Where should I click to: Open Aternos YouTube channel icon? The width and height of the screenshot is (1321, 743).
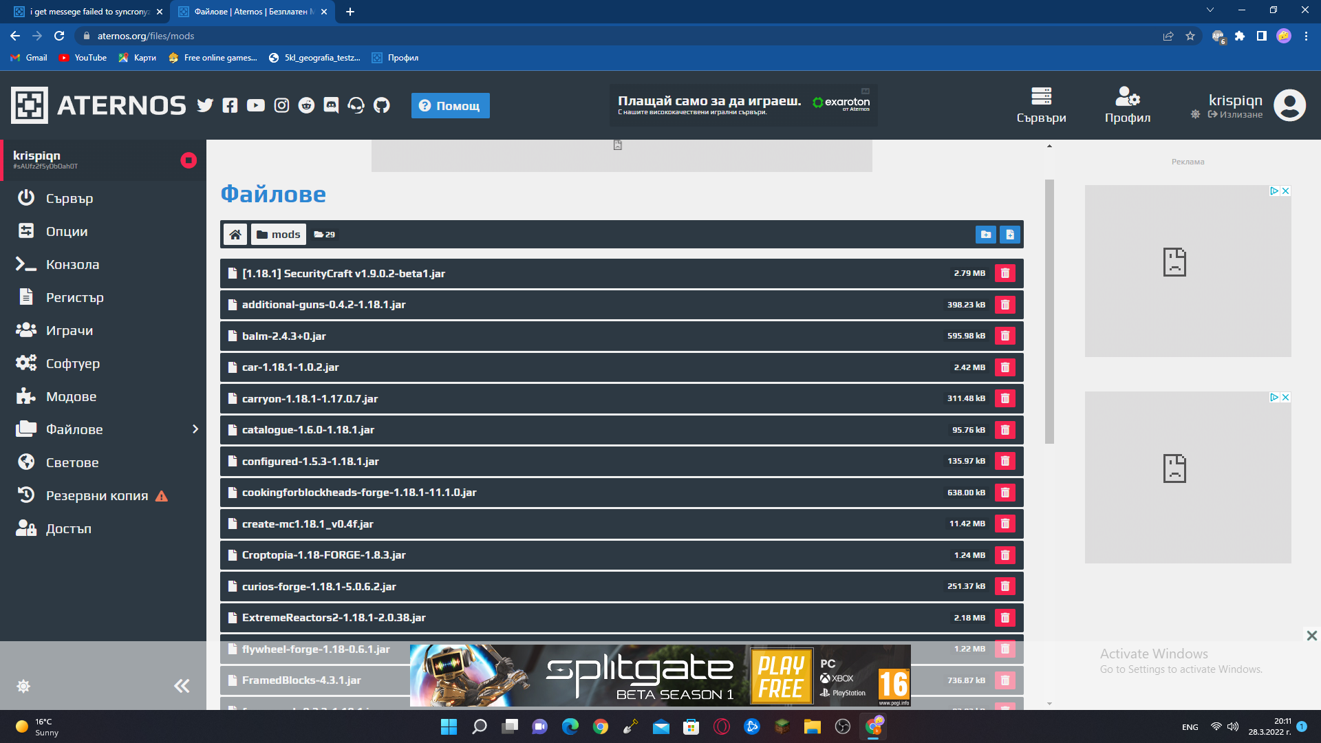click(x=256, y=105)
